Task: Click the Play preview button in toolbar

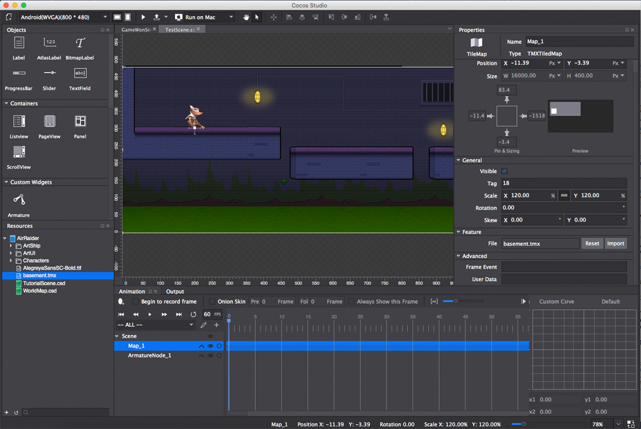Action: (143, 17)
